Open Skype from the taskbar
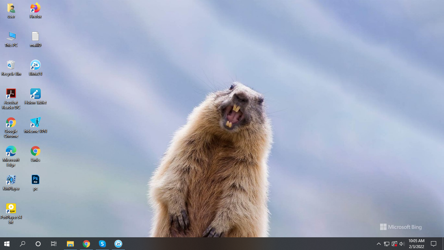Screen dimensions: 444x250 (x=102, y=244)
